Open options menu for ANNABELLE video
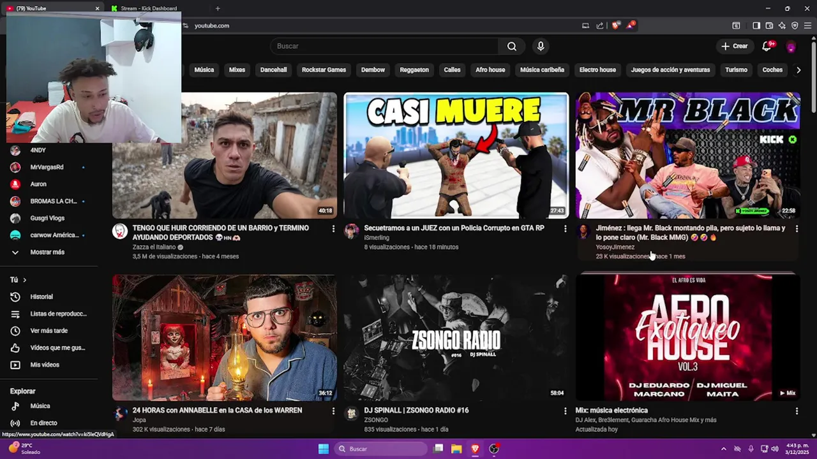817x459 pixels. coord(333,411)
